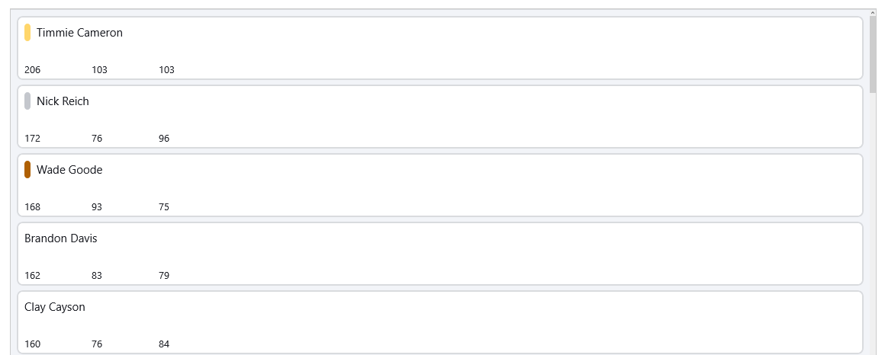Click the vertical scrollbar thumb
This screenshot has width=885, height=355.
[873, 53]
